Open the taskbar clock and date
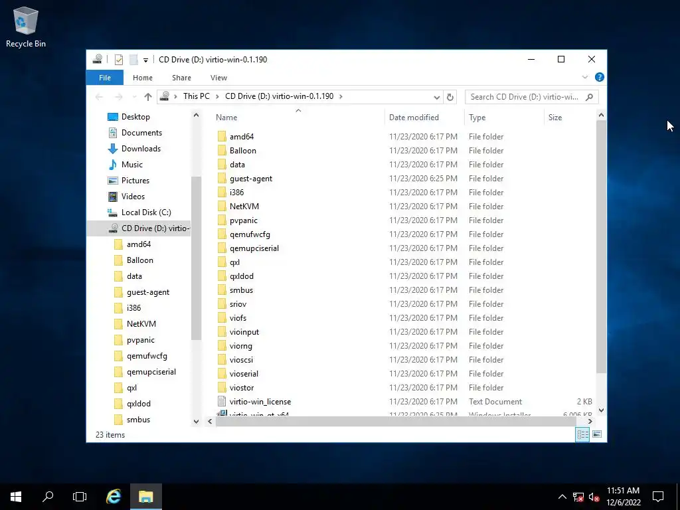This screenshot has height=510, width=680. tap(623, 497)
